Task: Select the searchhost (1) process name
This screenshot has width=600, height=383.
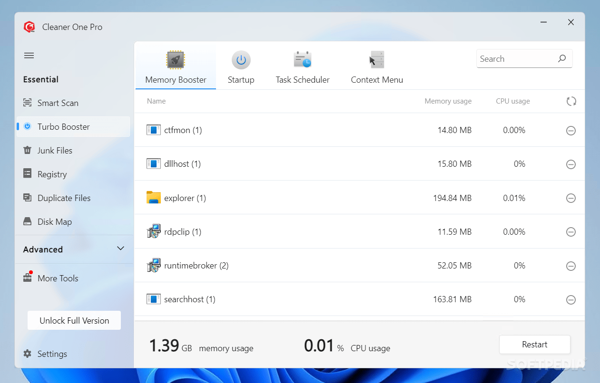Action: click(x=190, y=299)
